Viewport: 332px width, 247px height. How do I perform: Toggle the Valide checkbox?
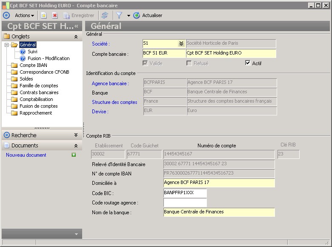pyautogui.click(x=146, y=63)
